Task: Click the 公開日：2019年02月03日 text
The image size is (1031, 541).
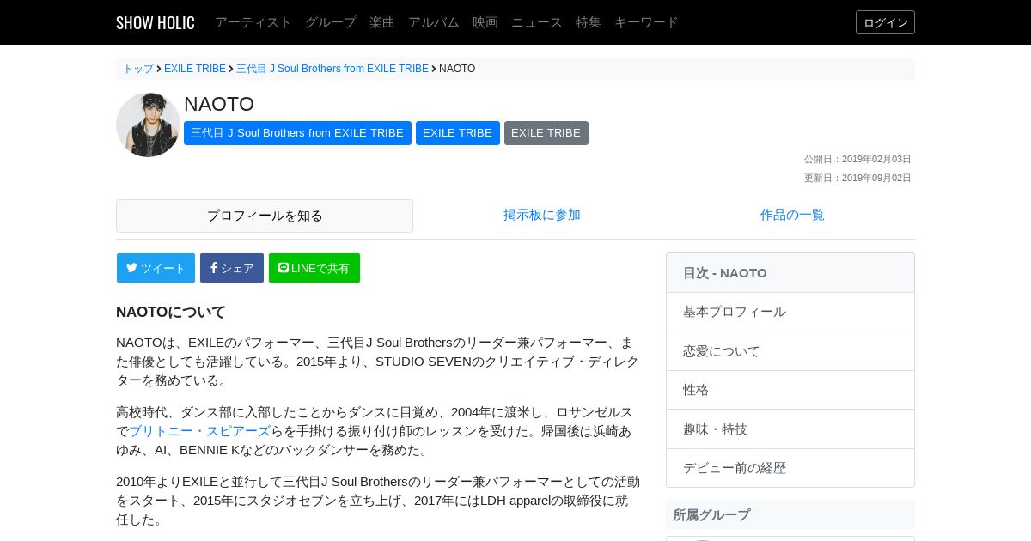Action: pos(857,159)
